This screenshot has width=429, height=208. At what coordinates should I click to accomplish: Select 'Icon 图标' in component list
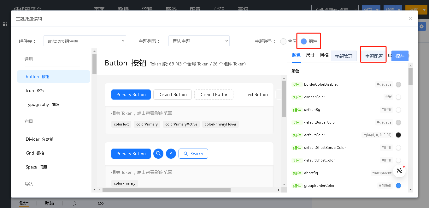pyautogui.click(x=35, y=90)
